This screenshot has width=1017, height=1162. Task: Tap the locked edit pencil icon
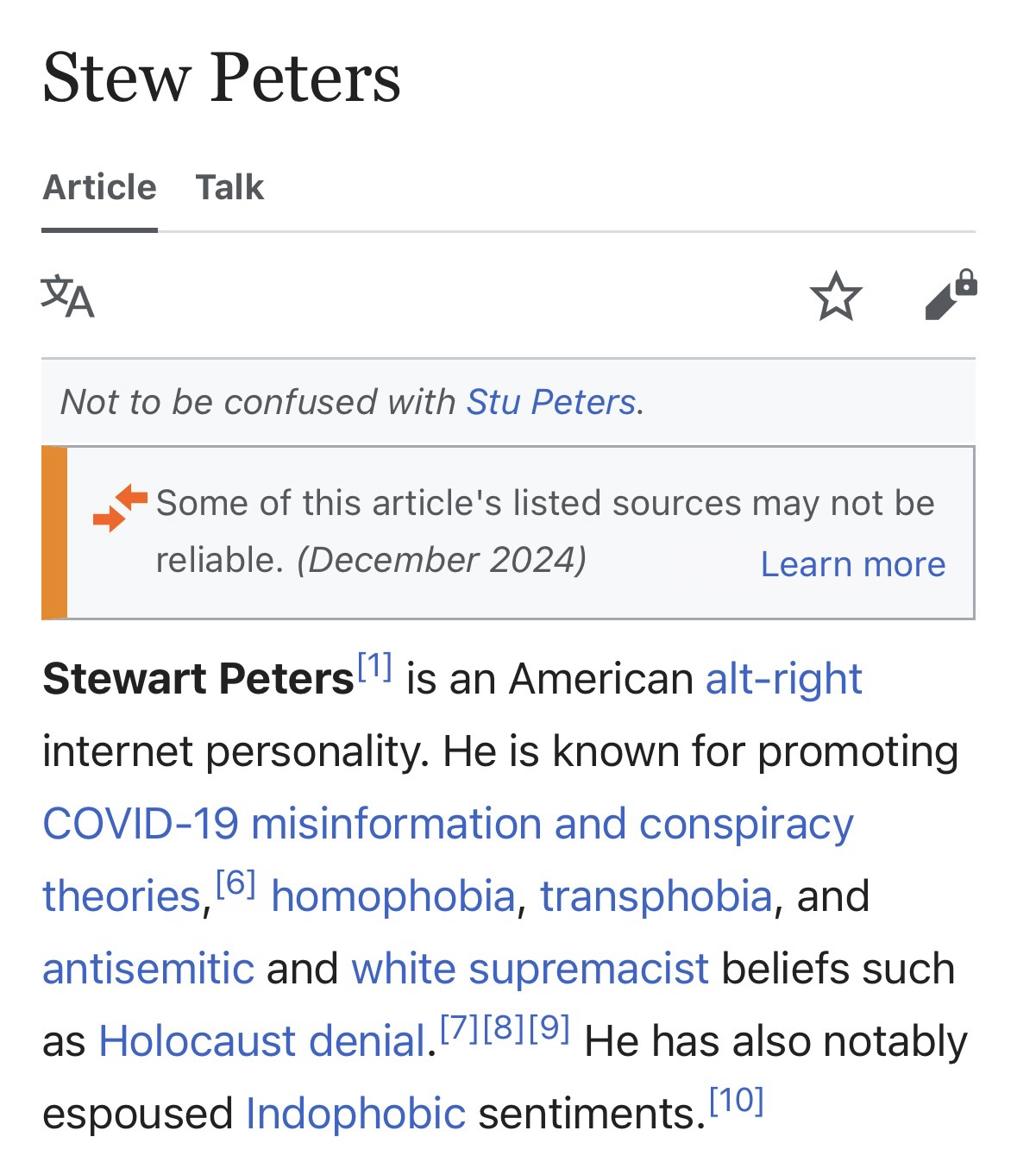point(950,296)
